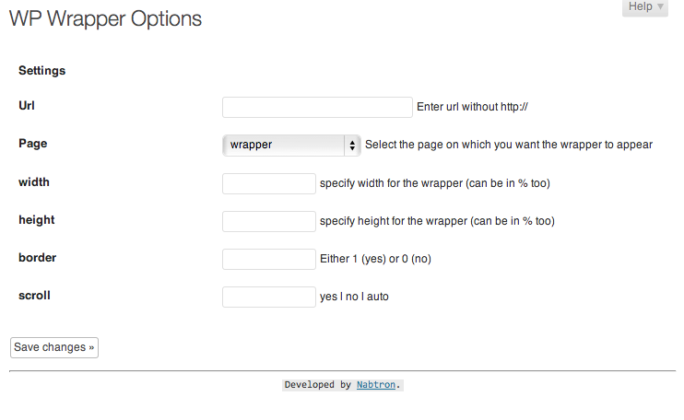Open the Nabtron developer link
684x420 pixels.
[x=376, y=385]
